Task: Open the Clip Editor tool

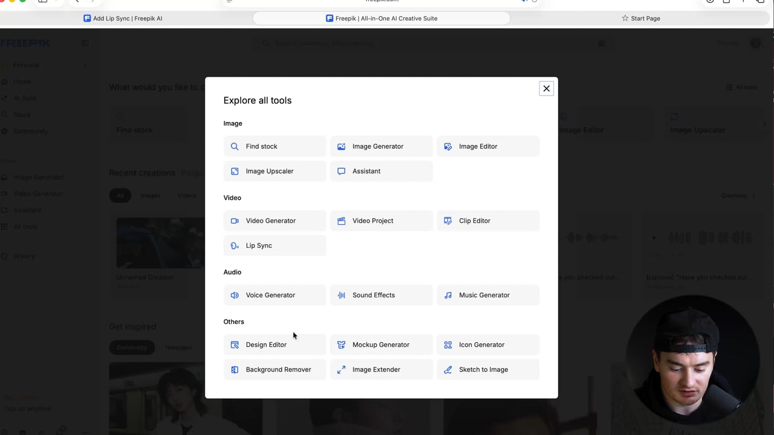Action: pyautogui.click(x=488, y=221)
